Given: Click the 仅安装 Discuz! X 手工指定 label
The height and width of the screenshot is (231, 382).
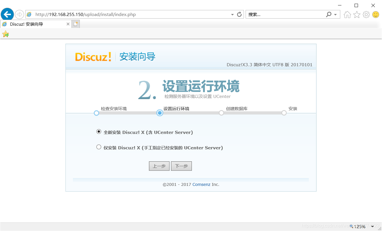Looking at the screenshot, I should [x=163, y=148].
